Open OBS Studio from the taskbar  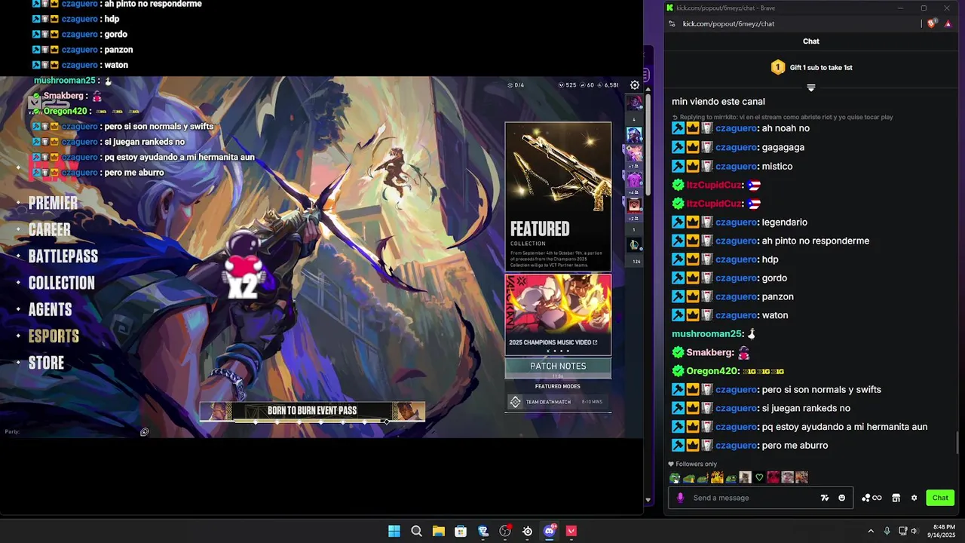click(x=505, y=531)
